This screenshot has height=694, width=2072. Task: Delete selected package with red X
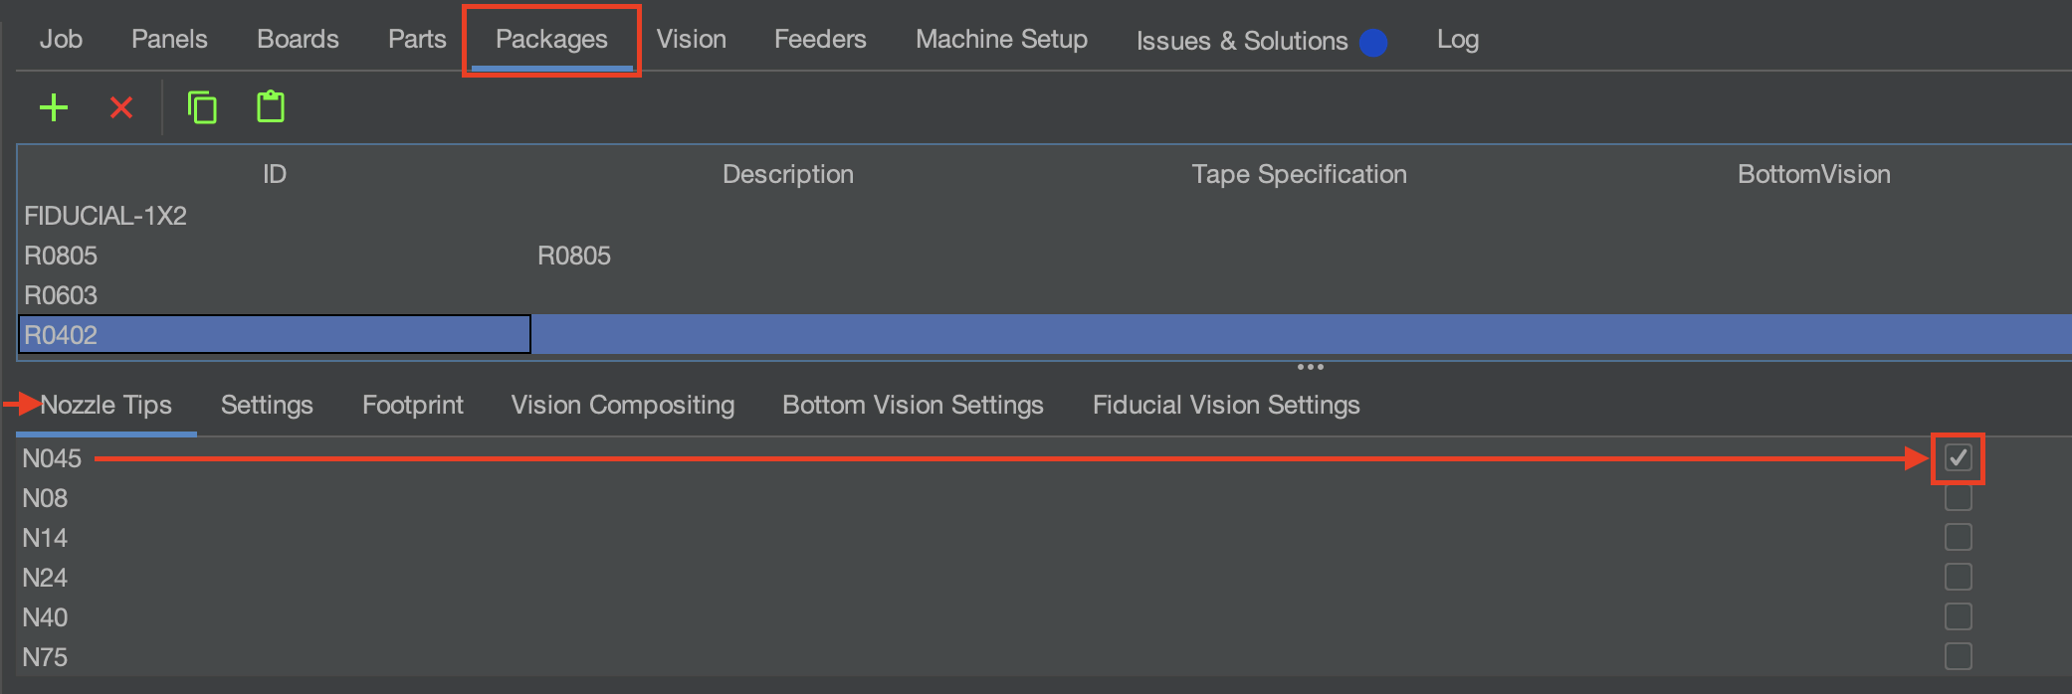coord(121,107)
